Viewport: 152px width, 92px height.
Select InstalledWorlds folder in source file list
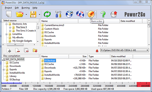point(52,43)
